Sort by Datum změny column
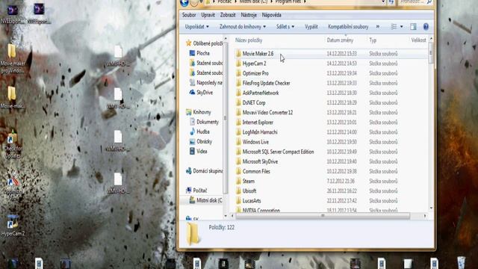The width and height of the screenshot is (478, 269). pyautogui.click(x=340, y=40)
